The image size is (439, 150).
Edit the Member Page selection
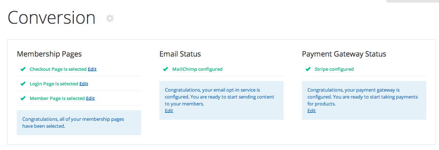point(90,98)
